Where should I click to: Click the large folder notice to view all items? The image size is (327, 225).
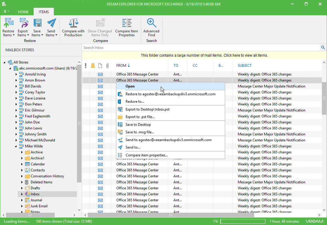click(204, 55)
